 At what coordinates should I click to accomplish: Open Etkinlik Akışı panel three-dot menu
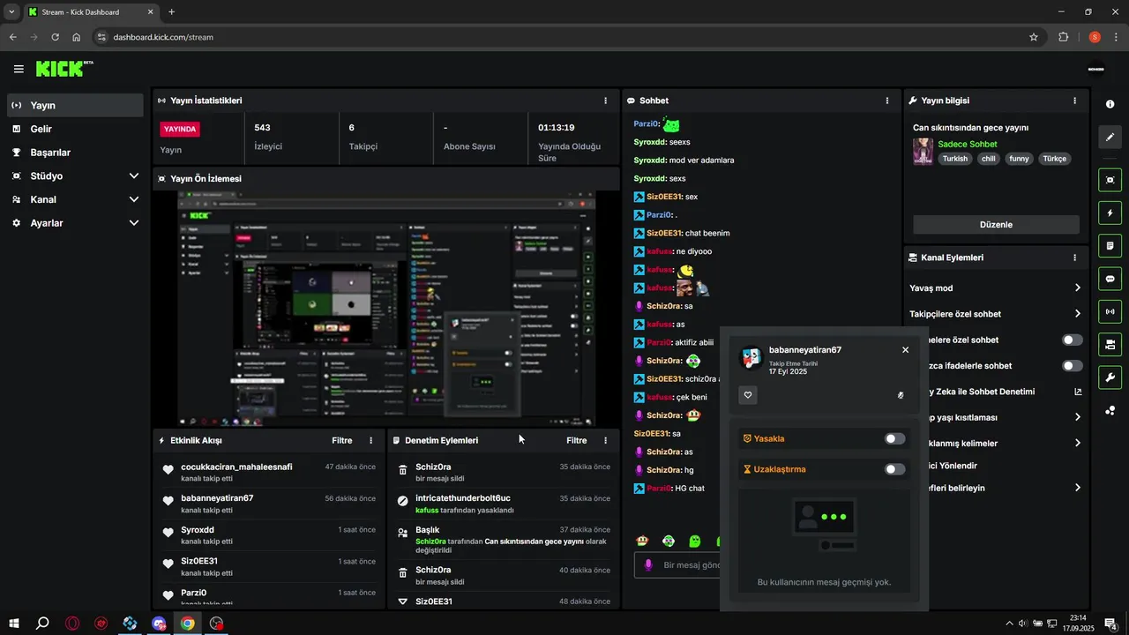tap(370, 440)
